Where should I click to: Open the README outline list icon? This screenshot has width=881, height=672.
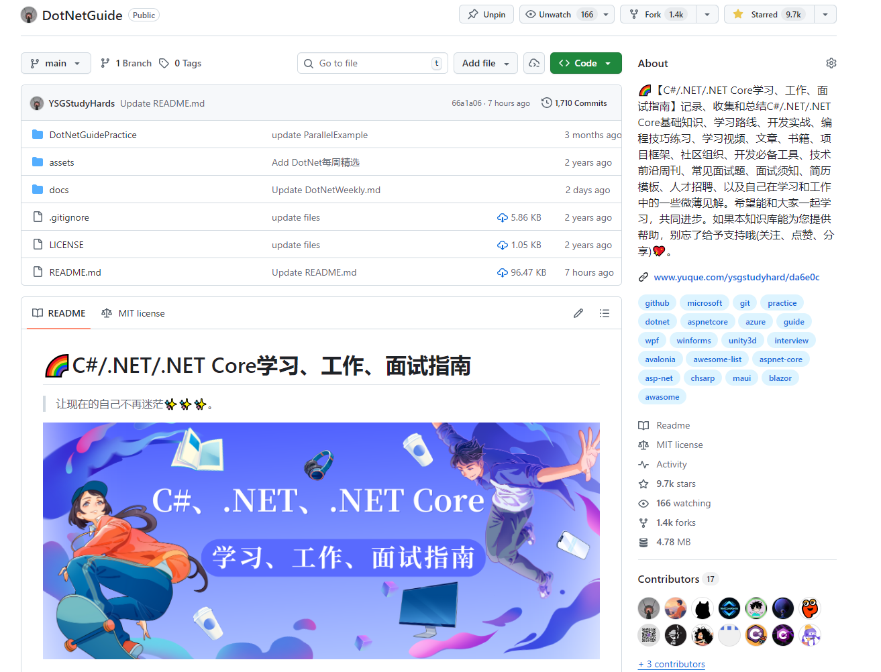coord(605,313)
